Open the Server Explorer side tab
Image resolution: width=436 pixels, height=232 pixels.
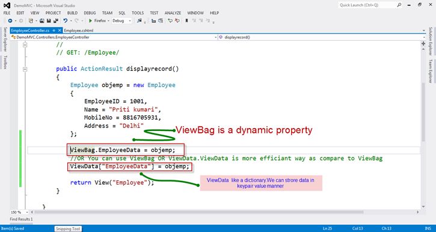click(x=5, y=39)
